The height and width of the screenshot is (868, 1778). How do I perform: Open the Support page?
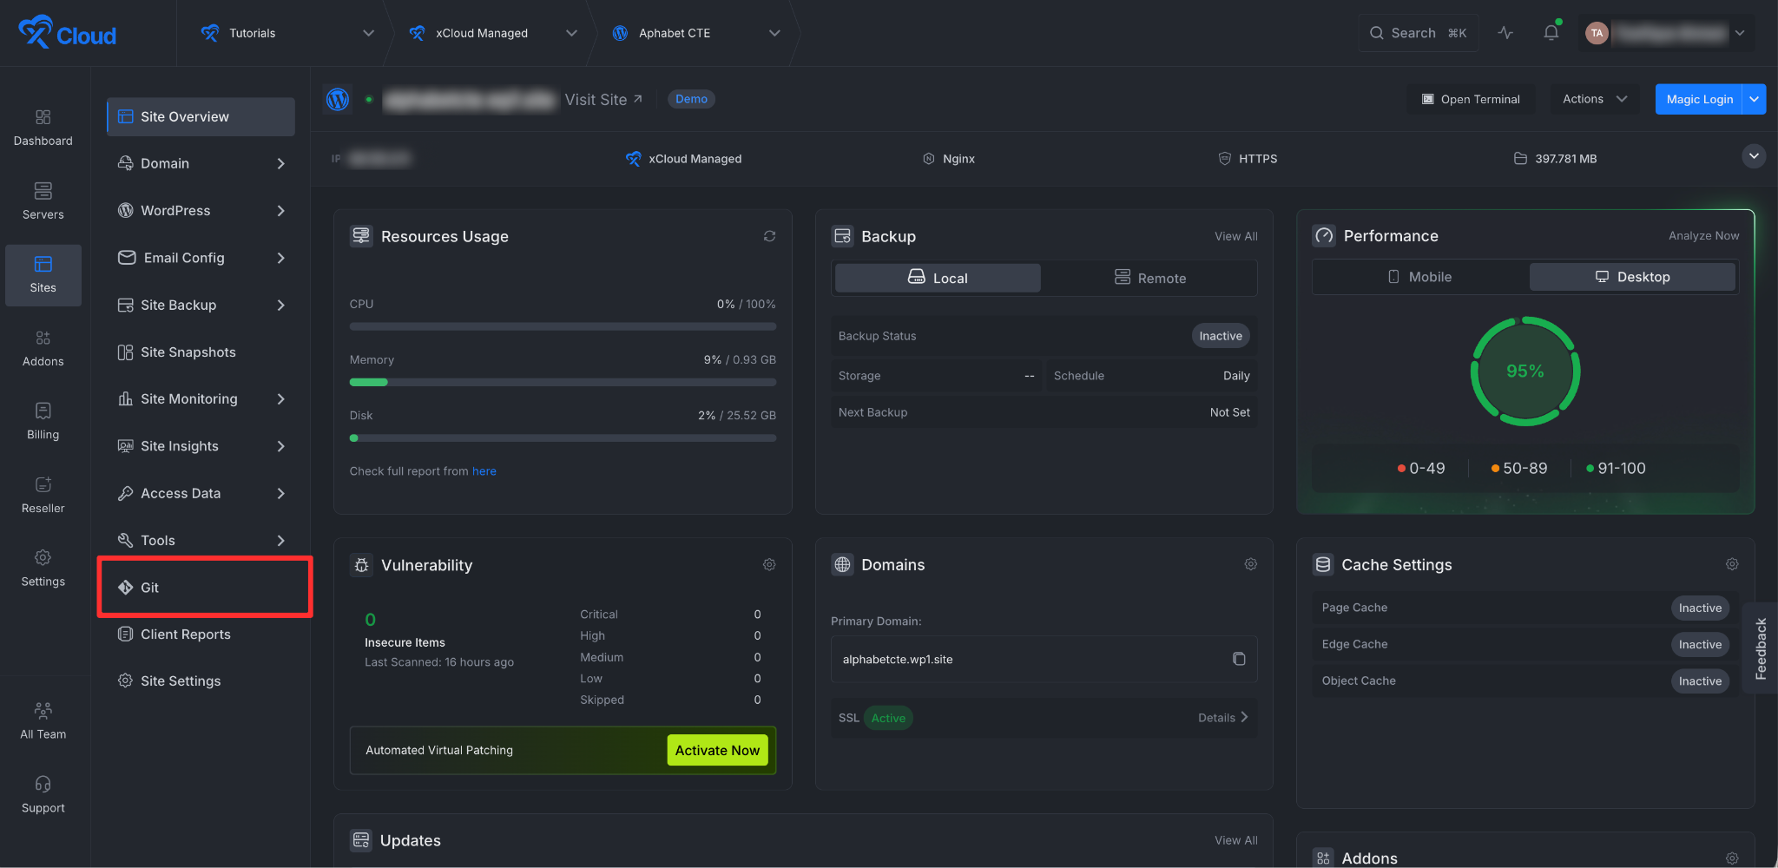click(x=43, y=795)
